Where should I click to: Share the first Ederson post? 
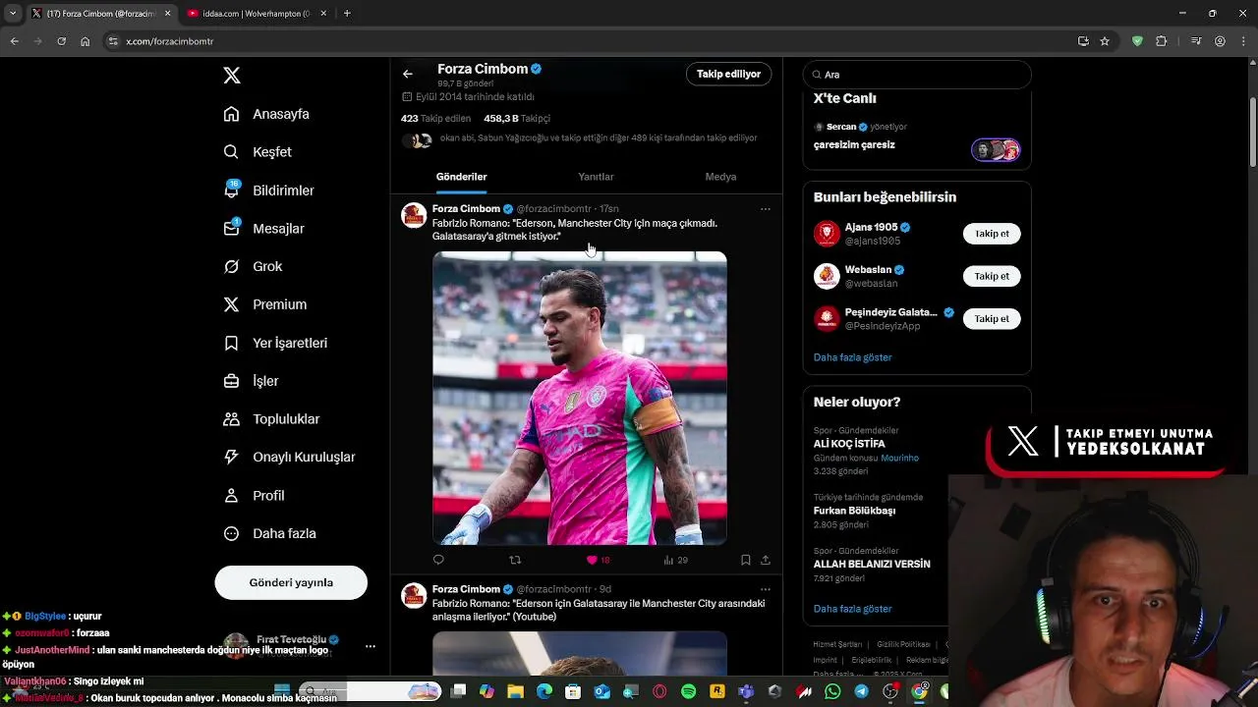pyautogui.click(x=766, y=560)
